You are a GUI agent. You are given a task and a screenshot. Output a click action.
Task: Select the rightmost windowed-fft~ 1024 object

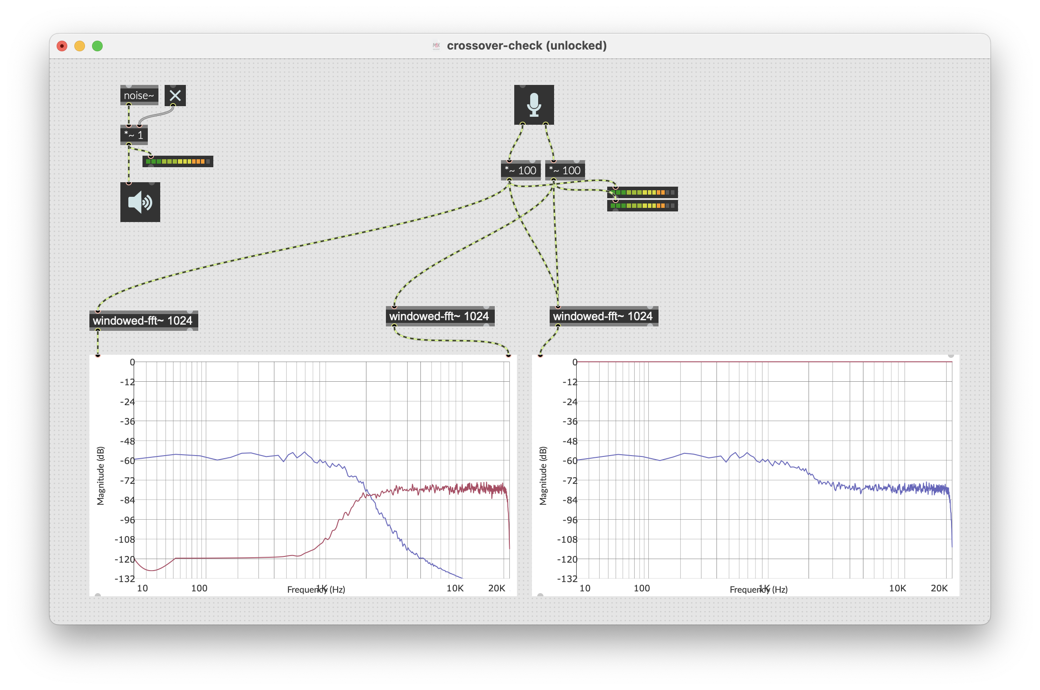click(603, 316)
